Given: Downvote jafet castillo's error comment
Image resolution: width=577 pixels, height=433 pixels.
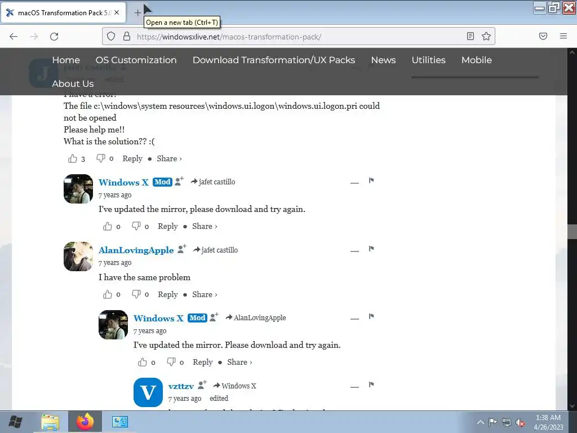Looking at the screenshot, I should pyautogui.click(x=100, y=158).
